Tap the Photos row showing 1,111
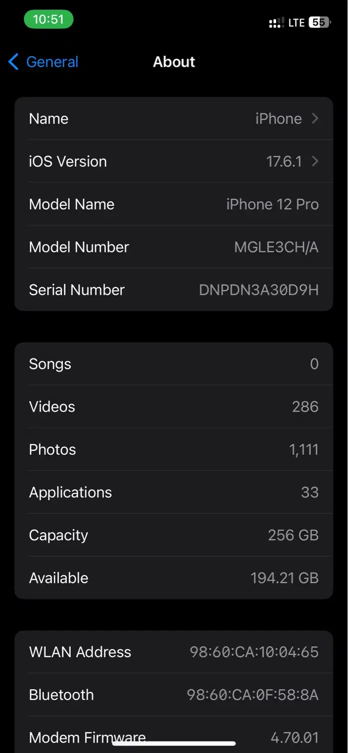This screenshot has height=753, width=348. pyautogui.click(x=173, y=449)
